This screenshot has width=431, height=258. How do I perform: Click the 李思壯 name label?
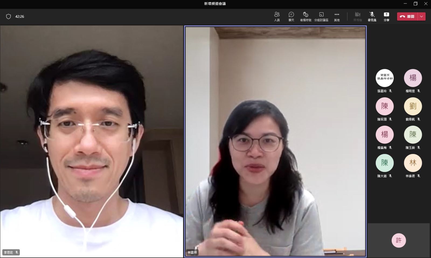8,253
